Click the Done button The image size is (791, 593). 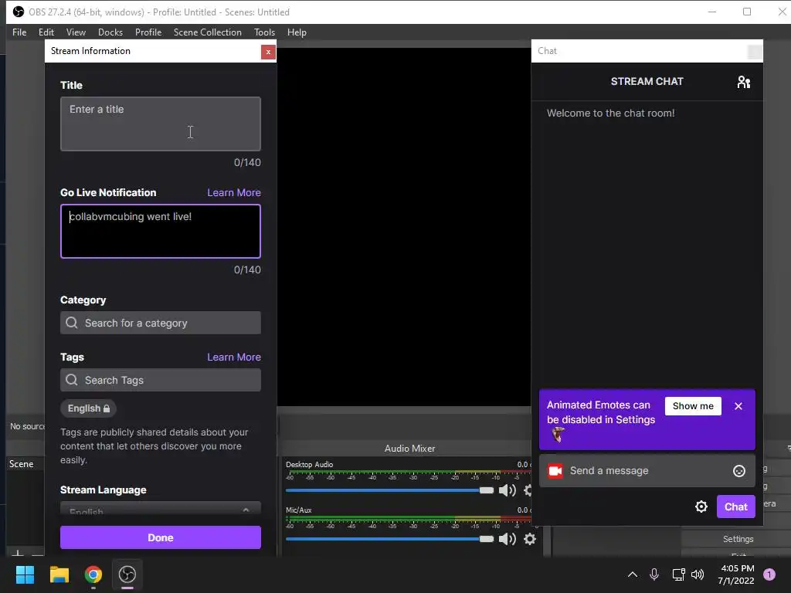(161, 537)
